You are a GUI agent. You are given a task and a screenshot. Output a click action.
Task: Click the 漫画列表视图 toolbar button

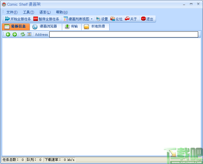click(76, 19)
